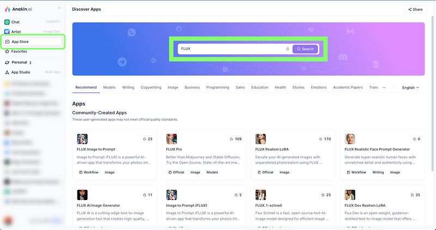This screenshot has width=436, height=230.
Task: Click the FLUX Realism LoRA title
Action: point(272,150)
